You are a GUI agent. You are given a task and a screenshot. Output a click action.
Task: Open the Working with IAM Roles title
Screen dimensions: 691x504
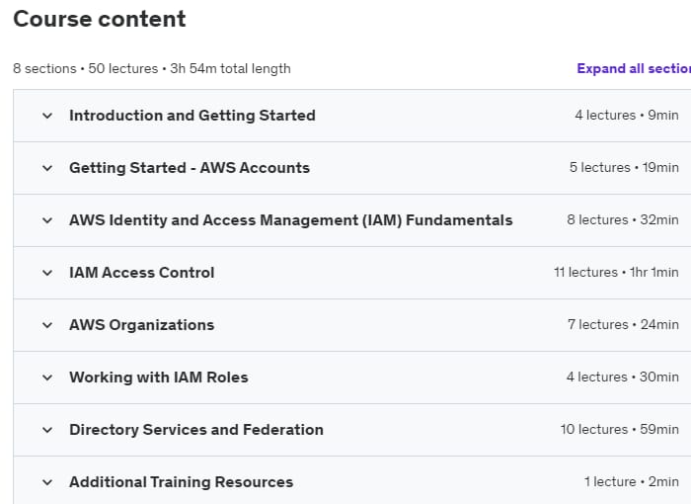tap(159, 378)
